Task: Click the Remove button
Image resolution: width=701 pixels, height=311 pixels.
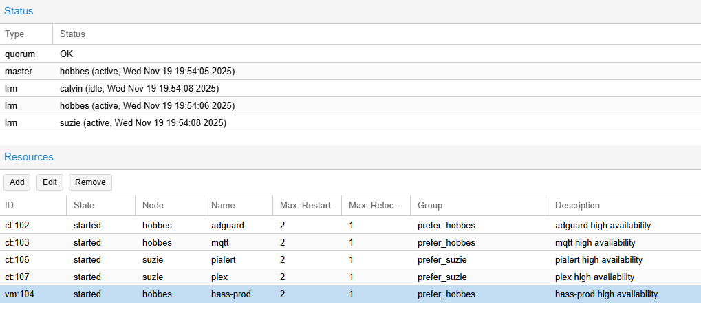Action: coord(90,182)
